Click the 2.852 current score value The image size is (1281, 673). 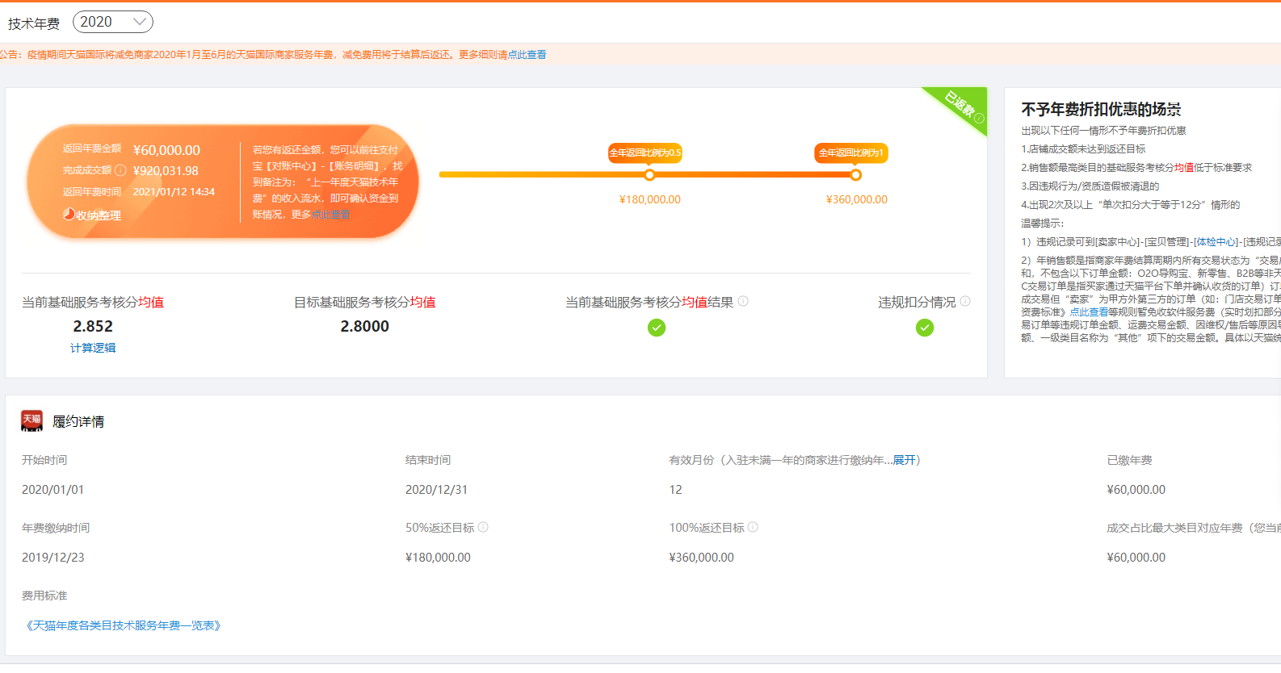click(93, 326)
